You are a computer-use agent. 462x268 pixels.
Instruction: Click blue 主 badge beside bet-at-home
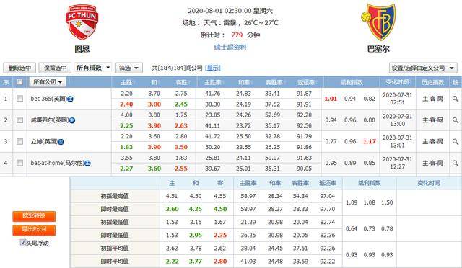pos(87,164)
